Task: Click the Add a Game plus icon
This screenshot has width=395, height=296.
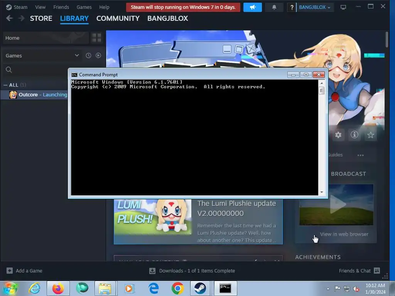Action: pos(10,271)
